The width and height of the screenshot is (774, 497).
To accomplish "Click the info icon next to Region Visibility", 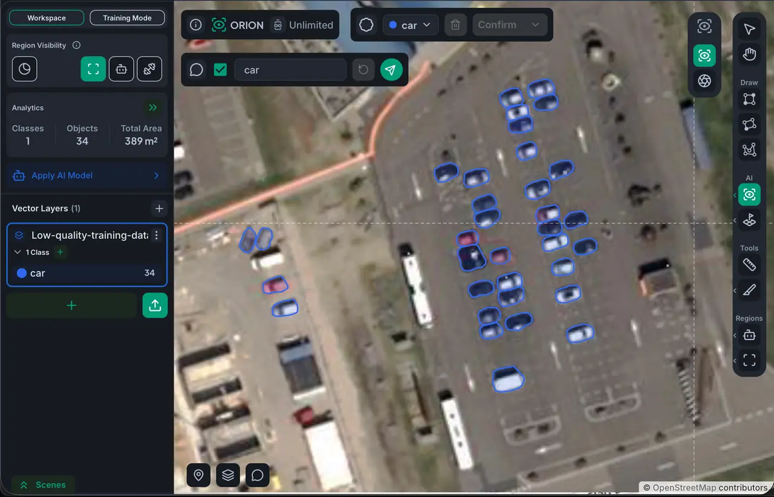I will pos(76,45).
